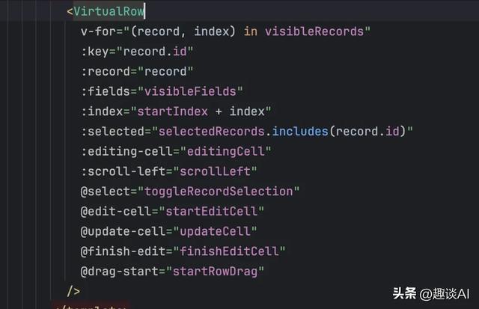The height and width of the screenshot is (309, 479).
Task: Click the startRowDrag handler name
Action: coord(215,272)
